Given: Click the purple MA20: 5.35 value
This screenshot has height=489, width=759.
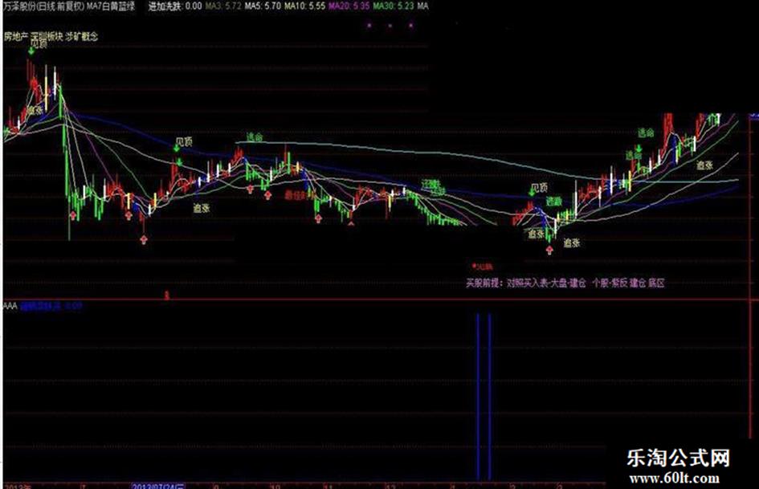Looking at the screenshot, I should tap(349, 6).
